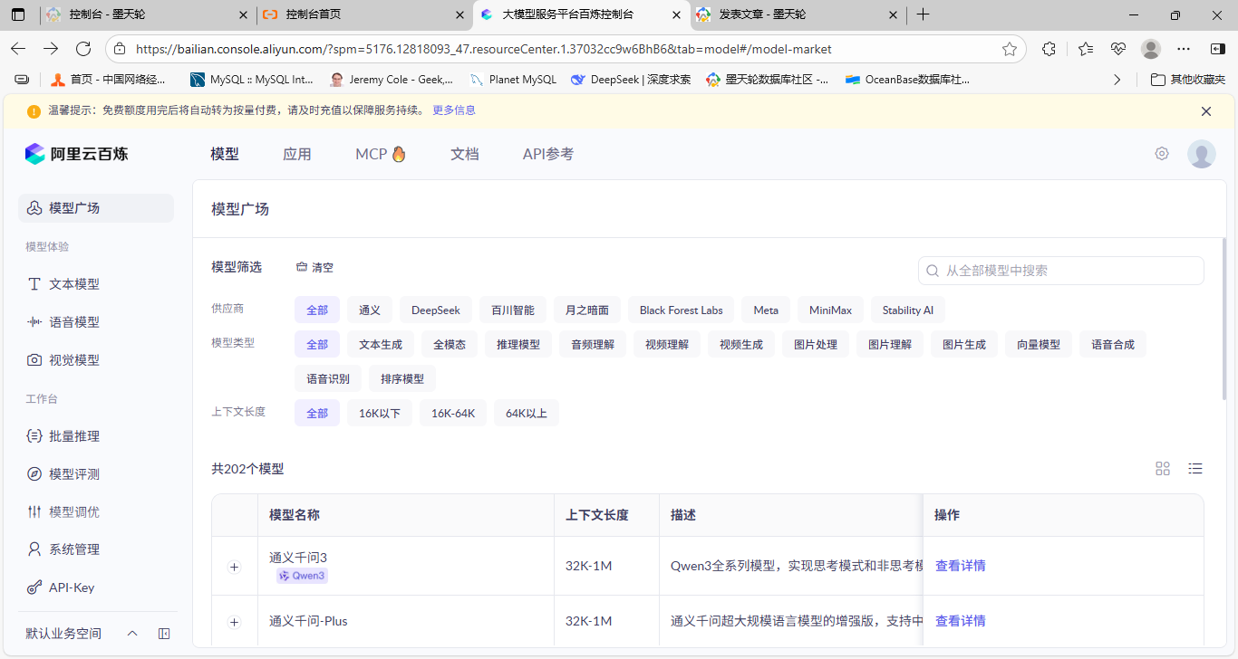Image resolution: width=1238 pixels, height=659 pixels.
Task: Click 查看详情 for 通义千问3
Action: coord(961,566)
